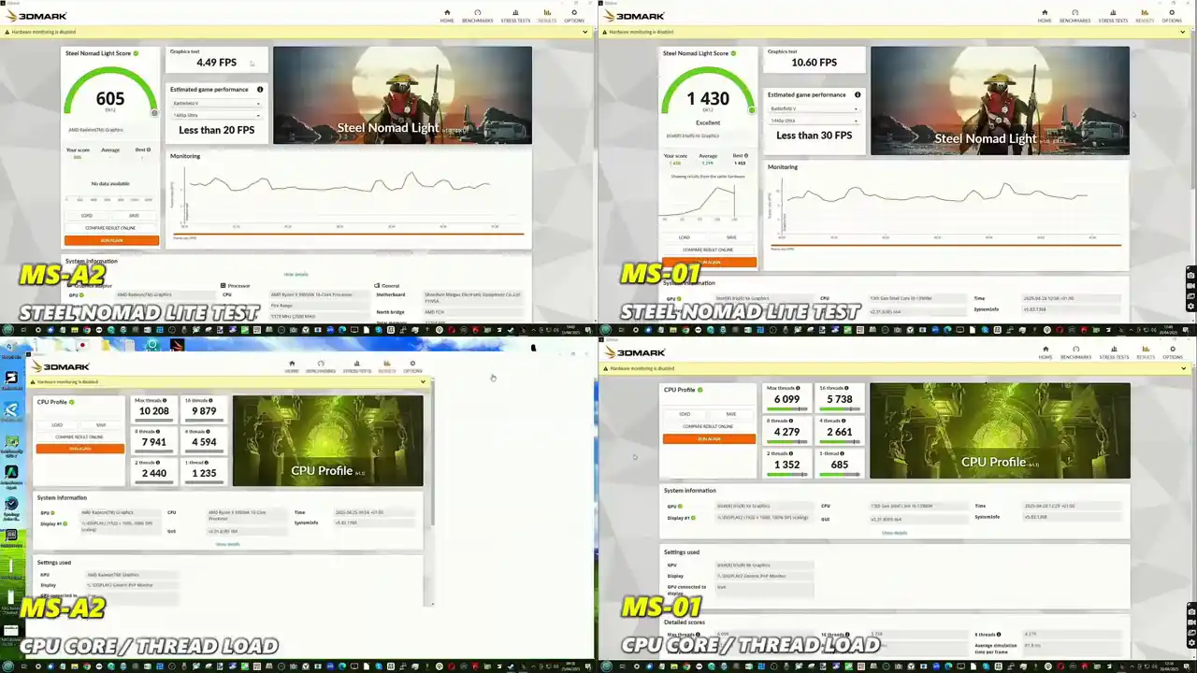
Task: Click orange Run Again in 6 099 CPU Profile window
Action: click(x=709, y=438)
